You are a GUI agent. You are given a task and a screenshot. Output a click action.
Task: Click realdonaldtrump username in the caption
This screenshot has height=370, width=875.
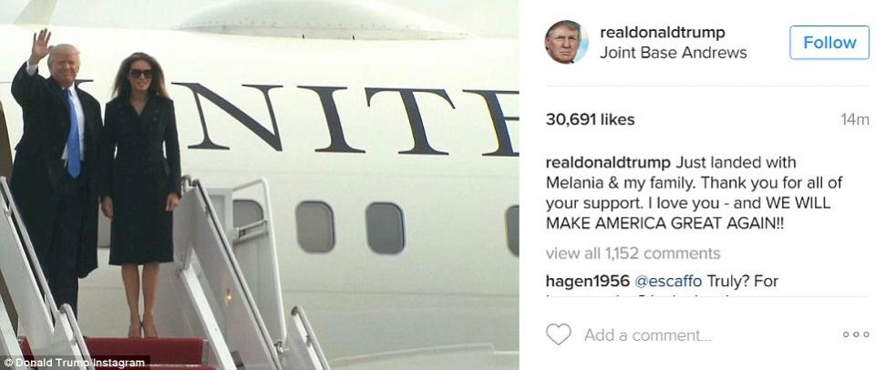[x=608, y=163]
